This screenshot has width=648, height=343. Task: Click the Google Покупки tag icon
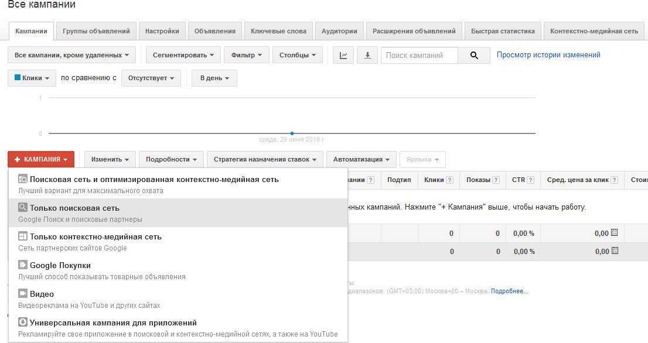click(x=23, y=265)
